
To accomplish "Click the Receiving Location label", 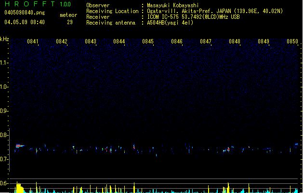I will (x=112, y=11).
